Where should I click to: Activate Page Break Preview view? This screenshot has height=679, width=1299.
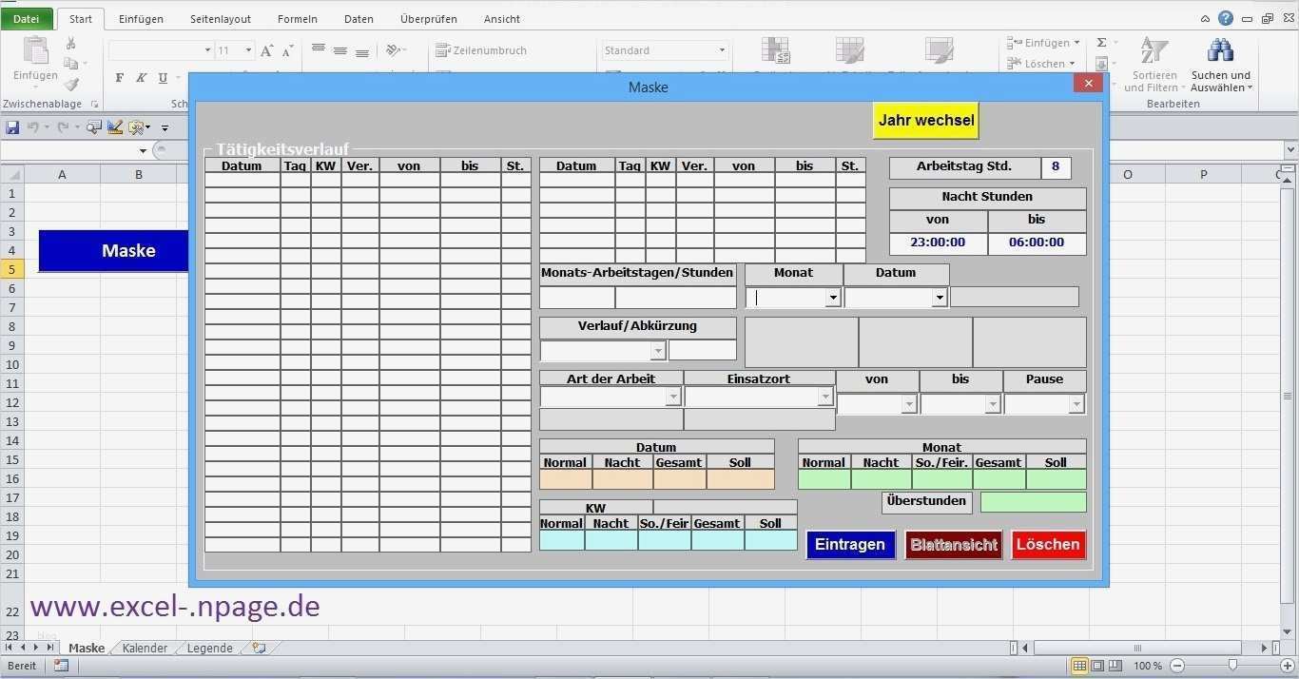point(1115,666)
